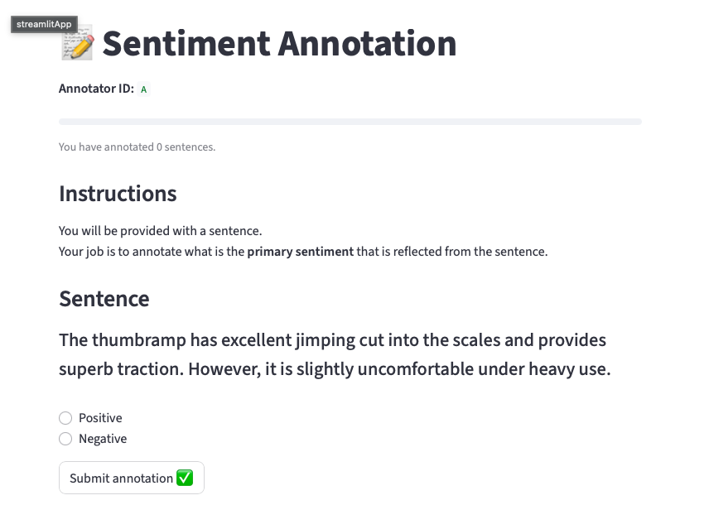Viewport: 709px width, 529px height.
Task: Click the Sentence heading
Action: click(104, 299)
